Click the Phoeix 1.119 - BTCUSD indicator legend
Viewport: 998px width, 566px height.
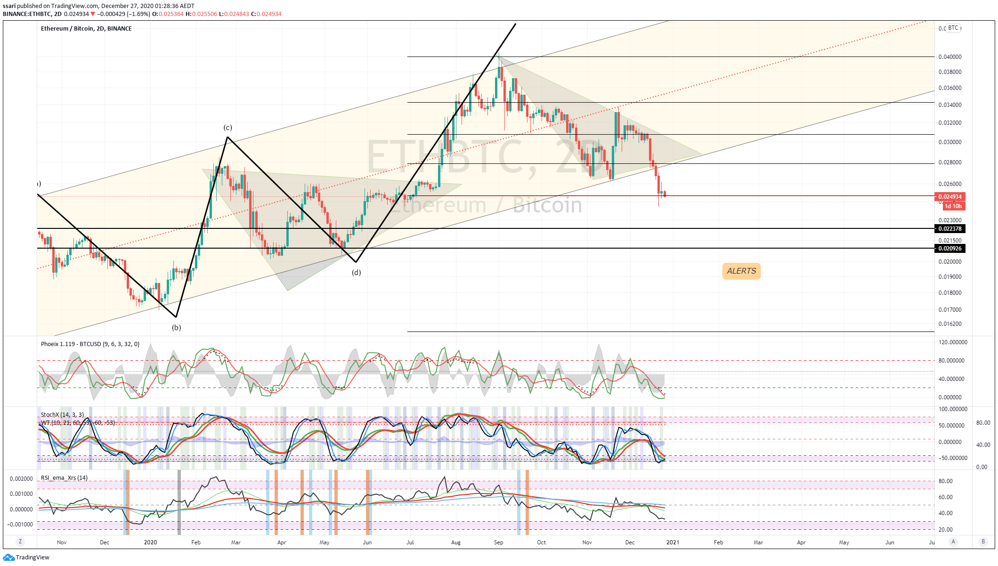point(90,344)
